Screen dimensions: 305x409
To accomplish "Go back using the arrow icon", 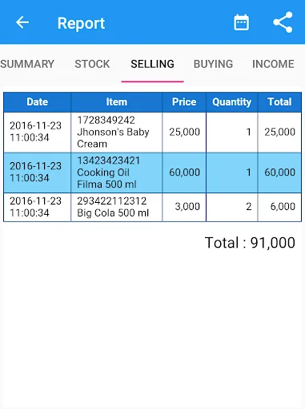I will click(x=22, y=22).
